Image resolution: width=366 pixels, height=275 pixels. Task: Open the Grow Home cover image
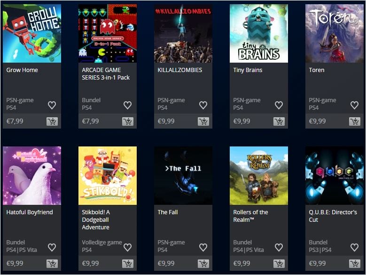[32, 33]
